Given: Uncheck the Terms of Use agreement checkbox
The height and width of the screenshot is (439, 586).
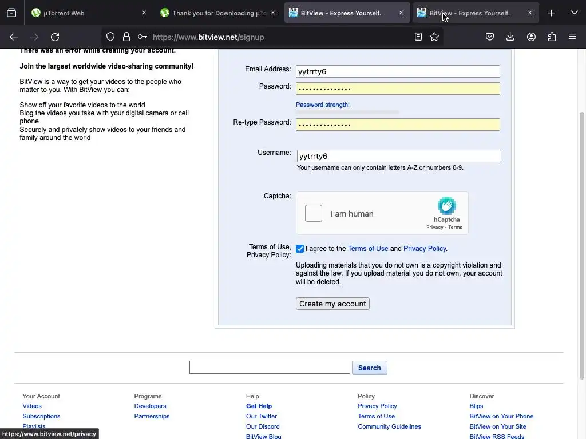Looking at the screenshot, I should [300, 249].
